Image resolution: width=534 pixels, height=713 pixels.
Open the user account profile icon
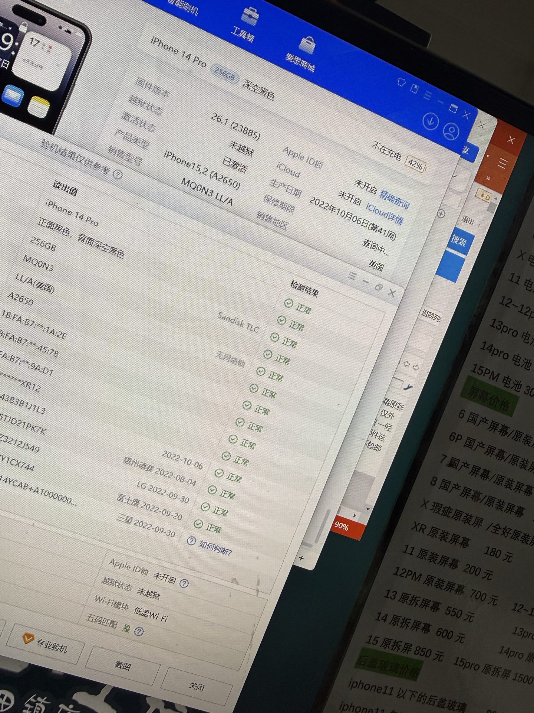451,131
